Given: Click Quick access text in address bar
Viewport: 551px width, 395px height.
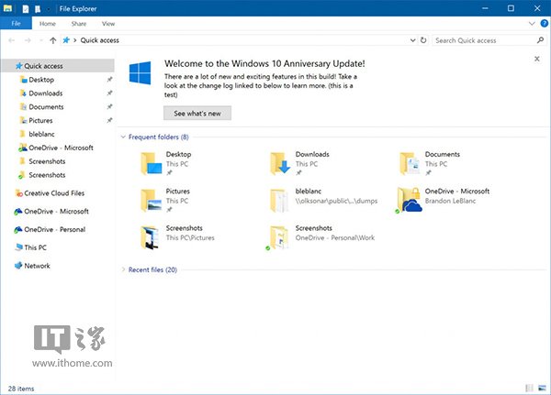Looking at the screenshot, I should click(100, 40).
